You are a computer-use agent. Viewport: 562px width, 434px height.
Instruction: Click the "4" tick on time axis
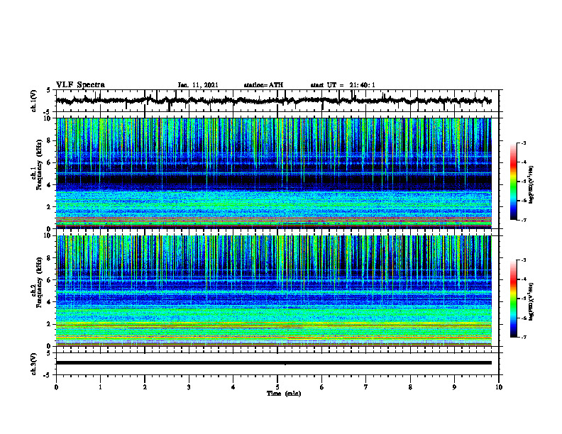(x=233, y=387)
